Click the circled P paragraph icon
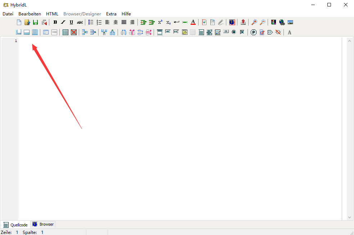The image size is (354, 235). click(254, 32)
